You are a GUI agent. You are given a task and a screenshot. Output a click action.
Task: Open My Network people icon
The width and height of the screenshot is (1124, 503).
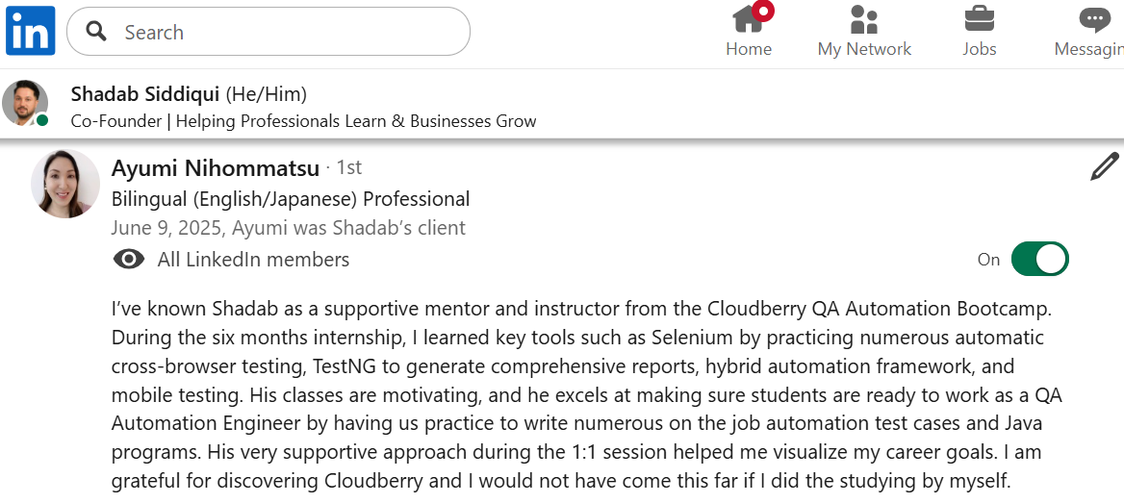coord(864,18)
